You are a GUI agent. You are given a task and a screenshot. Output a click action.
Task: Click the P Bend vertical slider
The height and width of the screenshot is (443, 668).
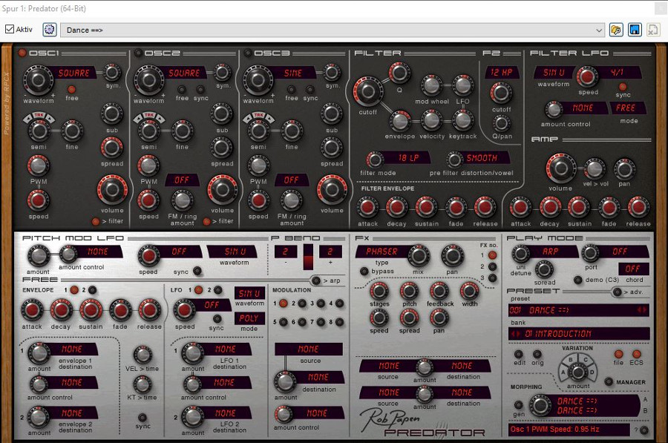coord(308,257)
